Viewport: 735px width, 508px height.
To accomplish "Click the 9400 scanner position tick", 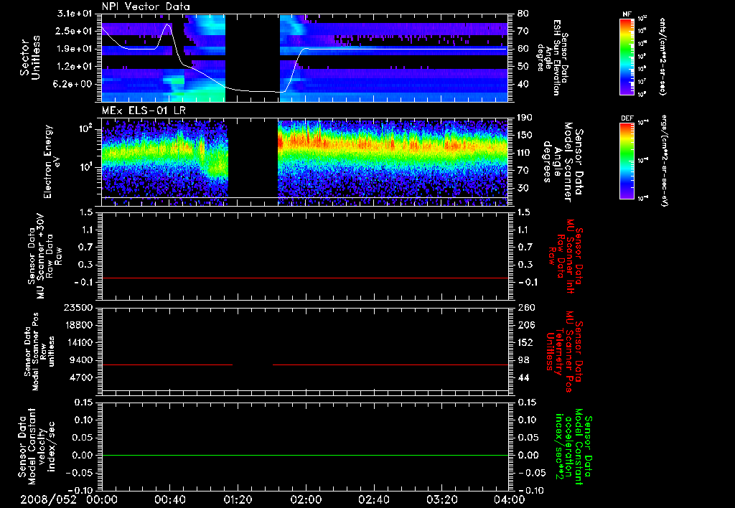I will [80, 360].
